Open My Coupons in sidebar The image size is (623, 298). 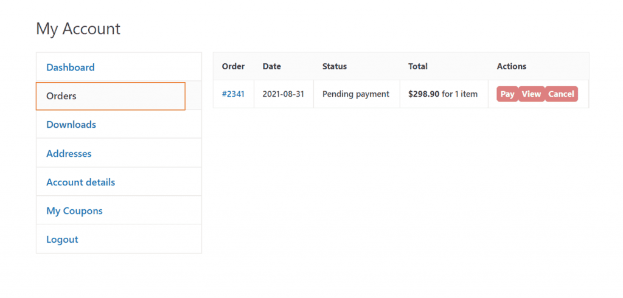pos(74,211)
